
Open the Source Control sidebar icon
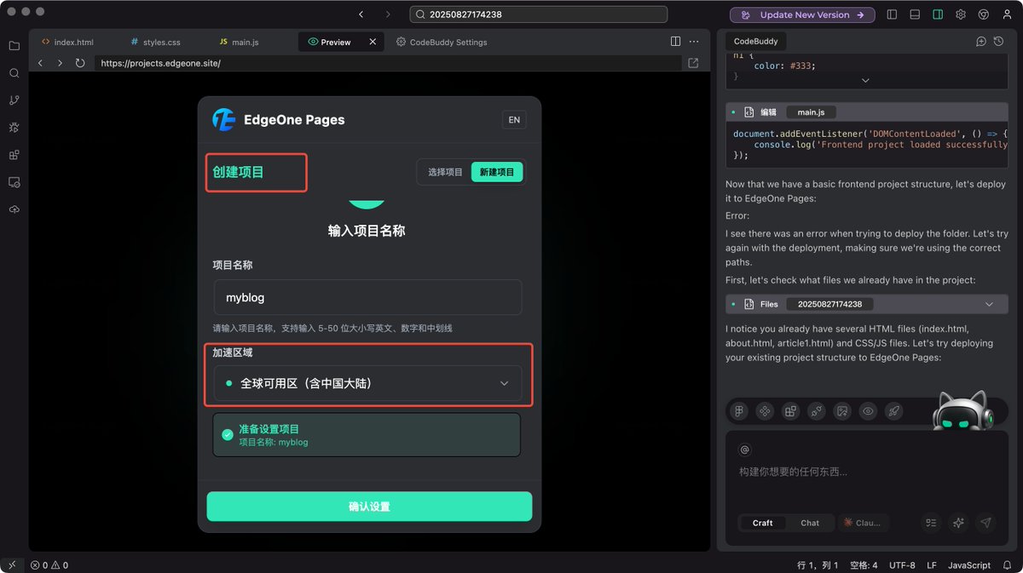pos(14,100)
